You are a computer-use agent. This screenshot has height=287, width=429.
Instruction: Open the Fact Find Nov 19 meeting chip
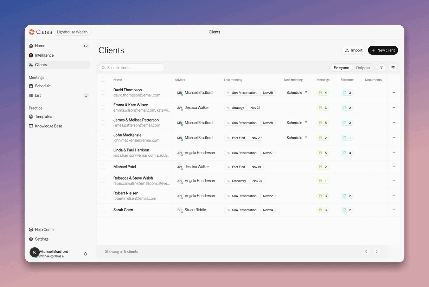244,167
